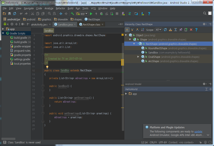The image size is (214, 146).
Task: Open the Build menu
Action: point(71,8)
